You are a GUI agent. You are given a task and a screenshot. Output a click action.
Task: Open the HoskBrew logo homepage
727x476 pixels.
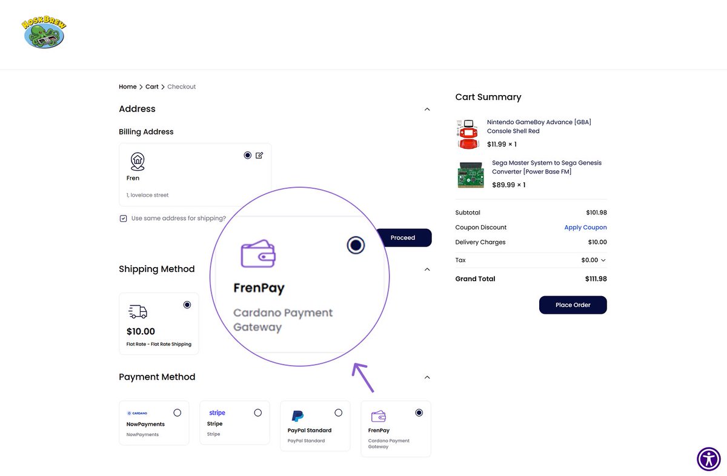click(45, 33)
